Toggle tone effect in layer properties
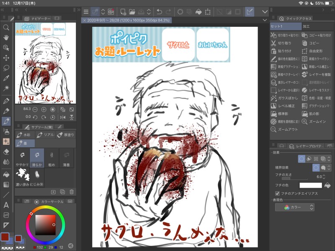Screen dimensions: 335x251 pos(316,159)
